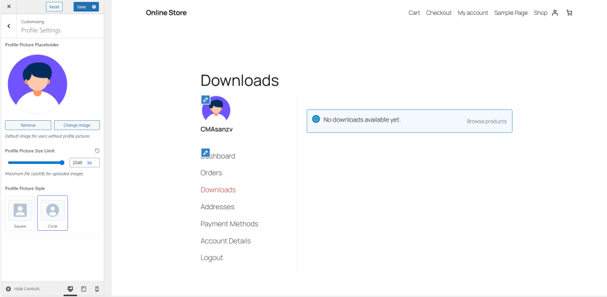This screenshot has height=297, width=607.
Task: Click the pencil edit icon on the profile avatar
Action: point(206,99)
